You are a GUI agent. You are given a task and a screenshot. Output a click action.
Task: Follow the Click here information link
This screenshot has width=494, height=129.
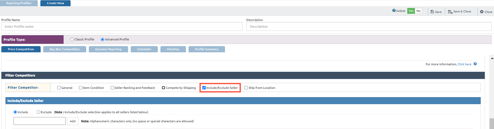pyautogui.click(x=464, y=64)
